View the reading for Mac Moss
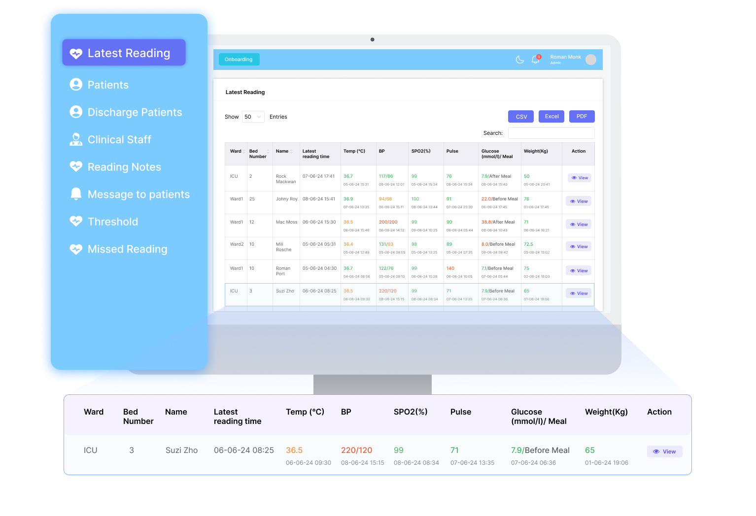The height and width of the screenshot is (516, 756). tap(579, 225)
